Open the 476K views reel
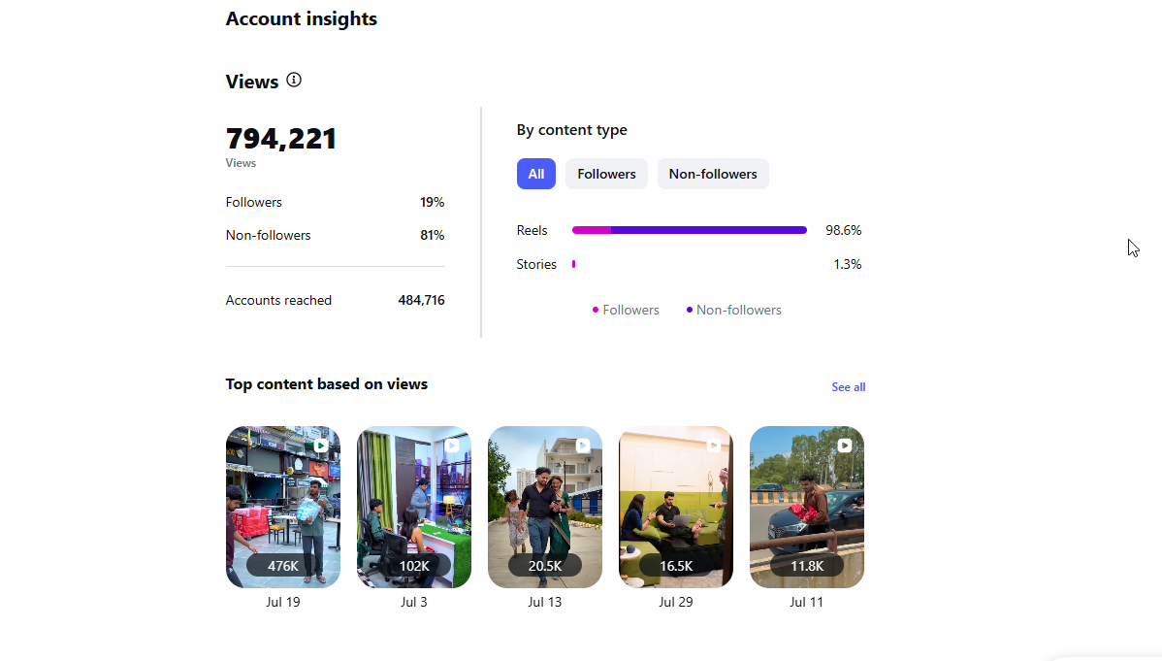This screenshot has height=661, width=1162. coord(283,507)
